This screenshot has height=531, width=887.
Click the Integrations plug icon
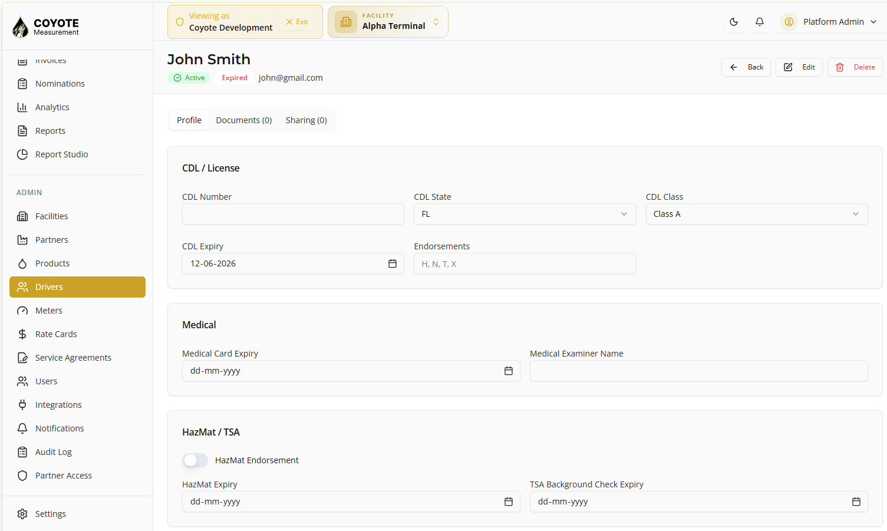(x=22, y=405)
